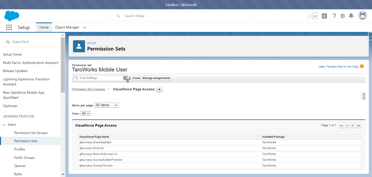The width and height of the screenshot is (372, 177).
Task: Click the Salesforce cloud logo
Action: (x=12, y=16)
